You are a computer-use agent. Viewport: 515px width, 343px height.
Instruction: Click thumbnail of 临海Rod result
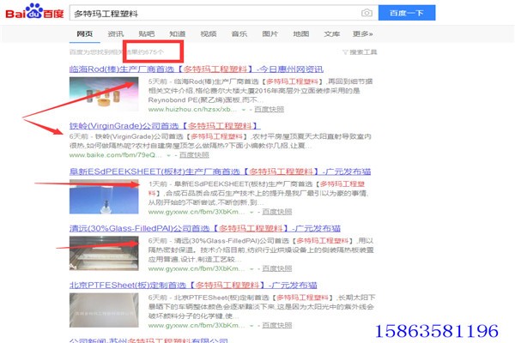(104, 94)
